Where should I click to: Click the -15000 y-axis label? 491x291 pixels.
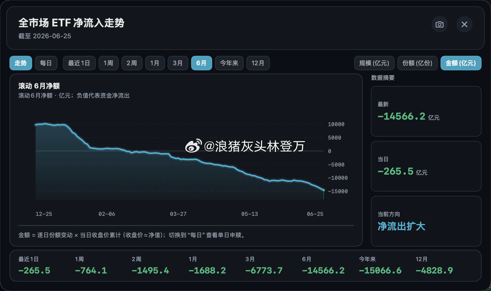click(x=338, y=191)
